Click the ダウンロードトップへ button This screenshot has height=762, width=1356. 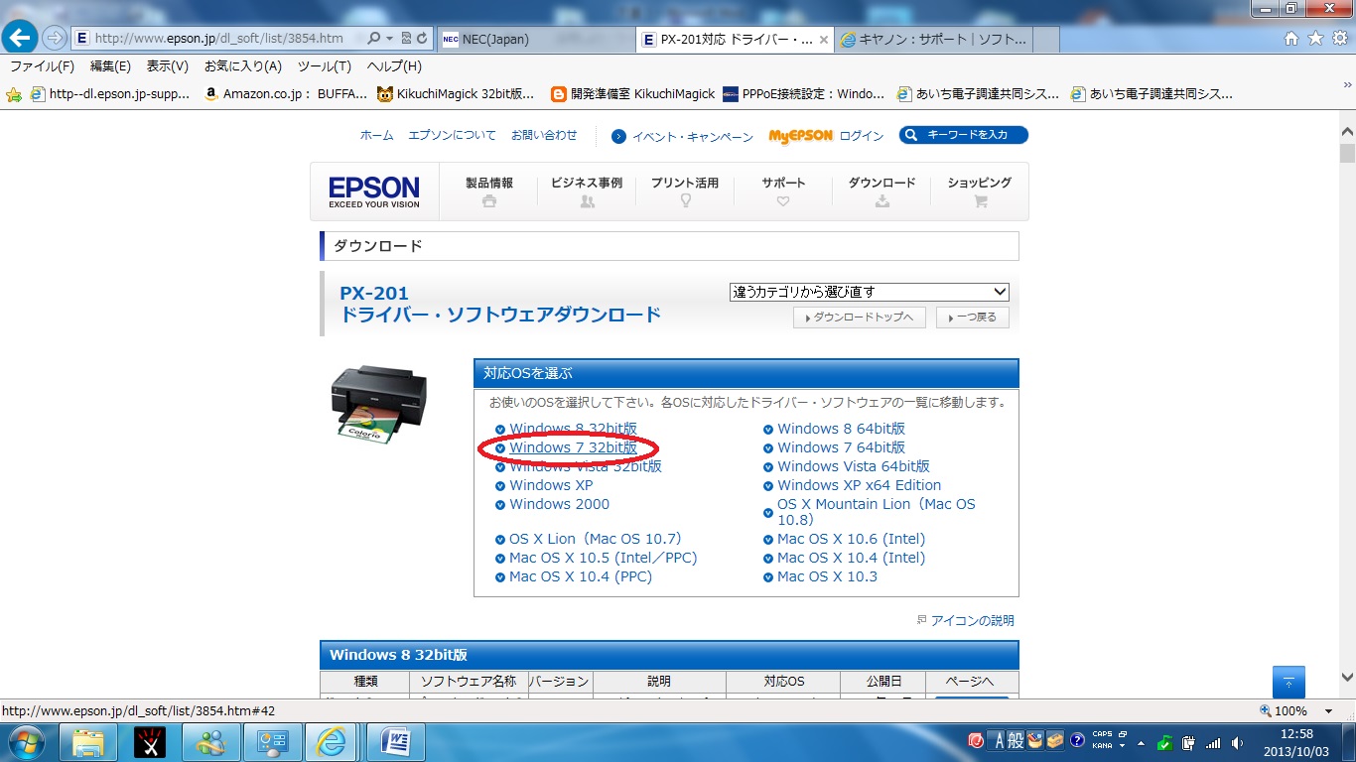pyautogui.click(x=860, y=317)
